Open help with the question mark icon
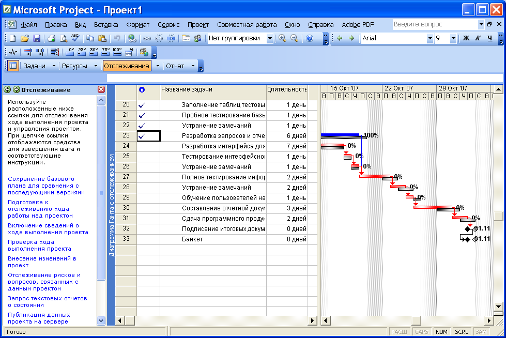 pos(309,38)
